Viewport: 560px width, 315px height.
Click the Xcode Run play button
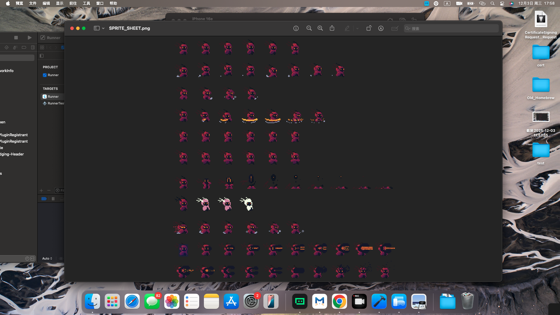coord(29,38)
